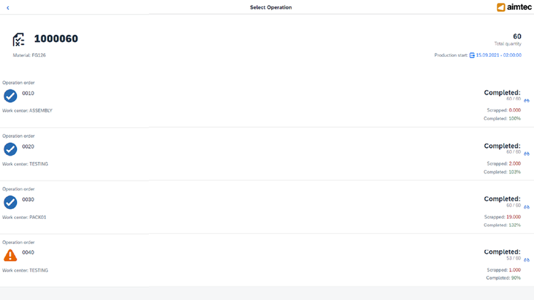
Task: Click Completed: 100% percentage
Action: pyautogui.click(x=515, y=119)
